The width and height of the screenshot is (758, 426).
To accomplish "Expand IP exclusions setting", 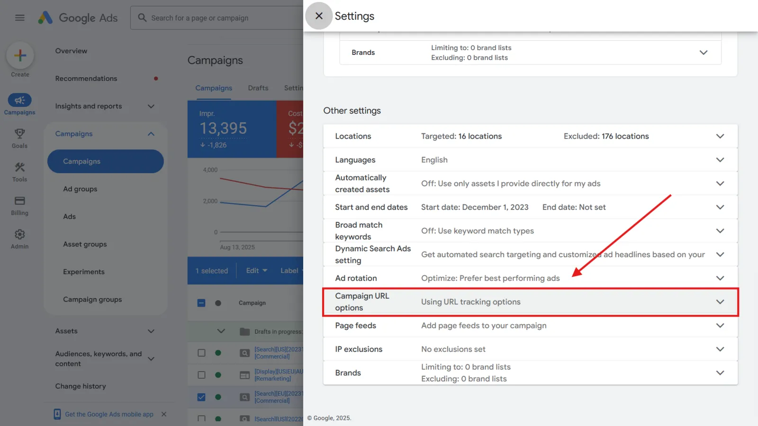I will tap(530, 349).
